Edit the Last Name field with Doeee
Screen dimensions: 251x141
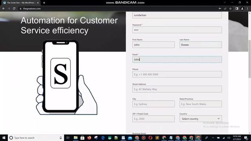[x=200, y=45]
